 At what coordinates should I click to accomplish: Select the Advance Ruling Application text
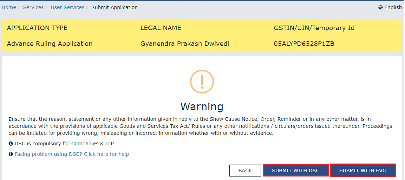50,44
